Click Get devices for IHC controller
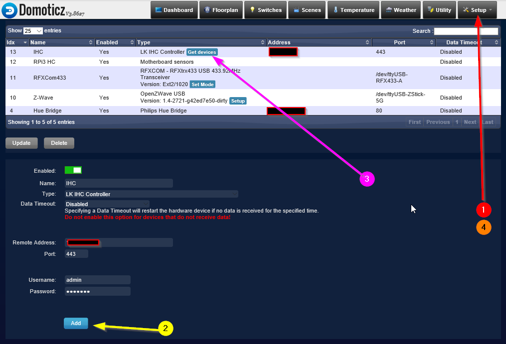This screenshot has width=506, height=344. tap(202, 52)
